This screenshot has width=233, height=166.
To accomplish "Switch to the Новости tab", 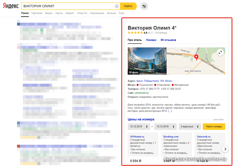I will 82,13.
